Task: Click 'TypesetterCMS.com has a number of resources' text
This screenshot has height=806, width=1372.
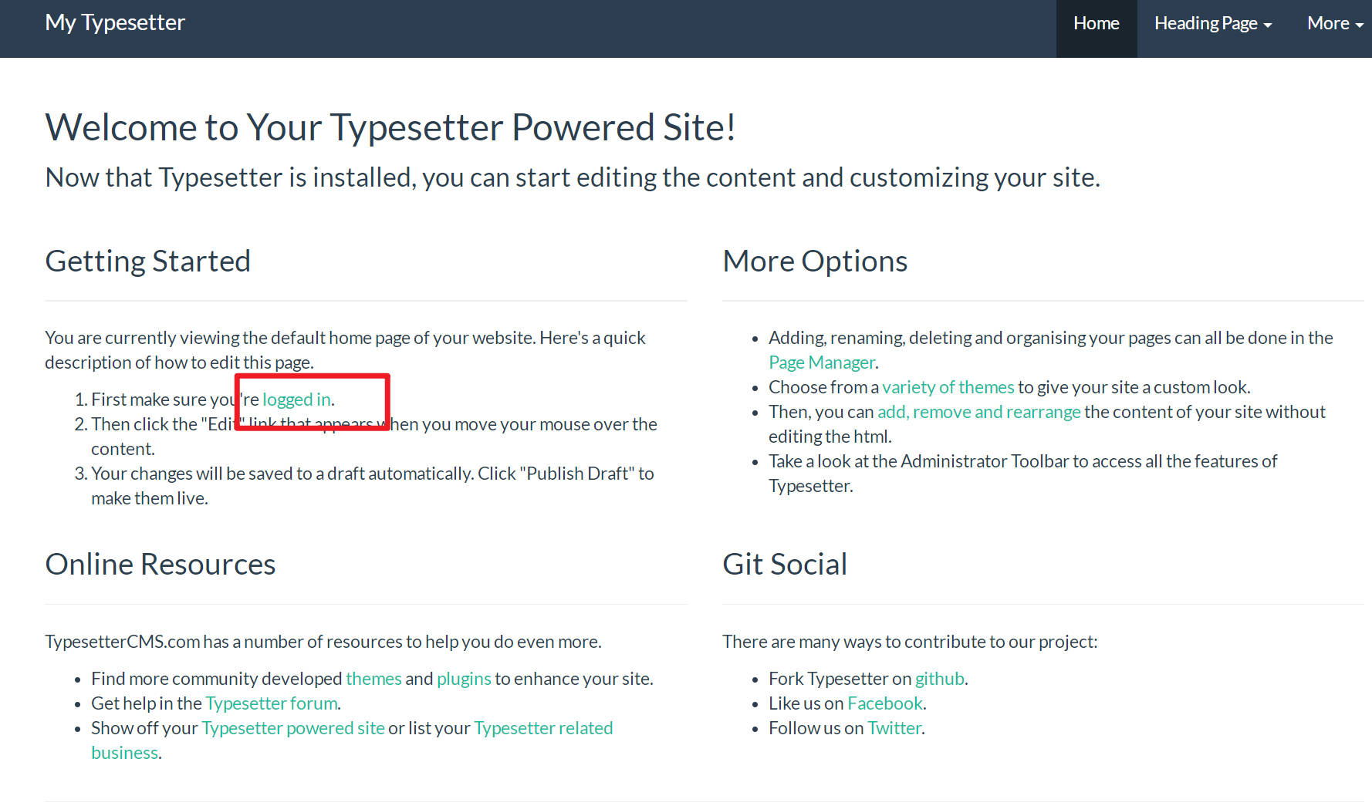Action: click(323, 642)
